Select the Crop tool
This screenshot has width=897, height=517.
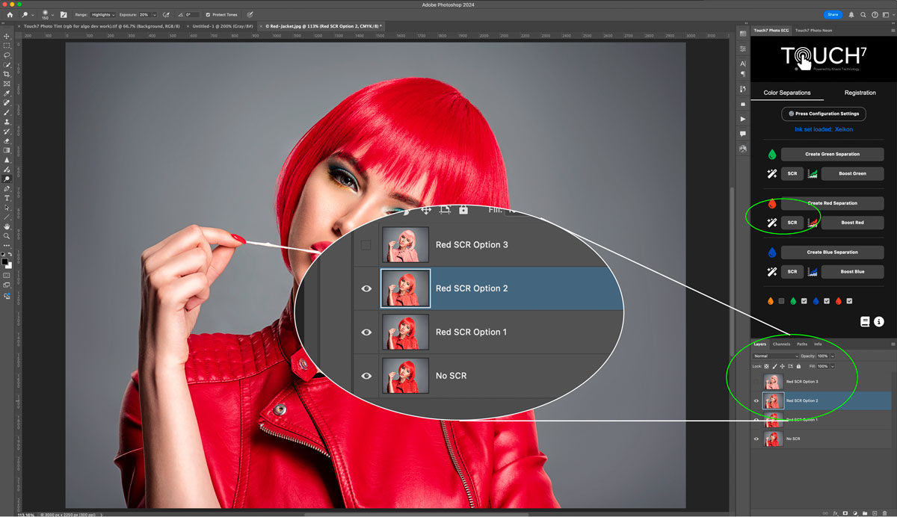point(7,74)
